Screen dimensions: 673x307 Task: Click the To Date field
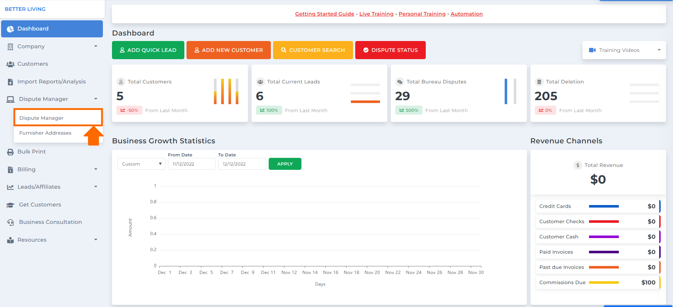(x=242, y=164)
